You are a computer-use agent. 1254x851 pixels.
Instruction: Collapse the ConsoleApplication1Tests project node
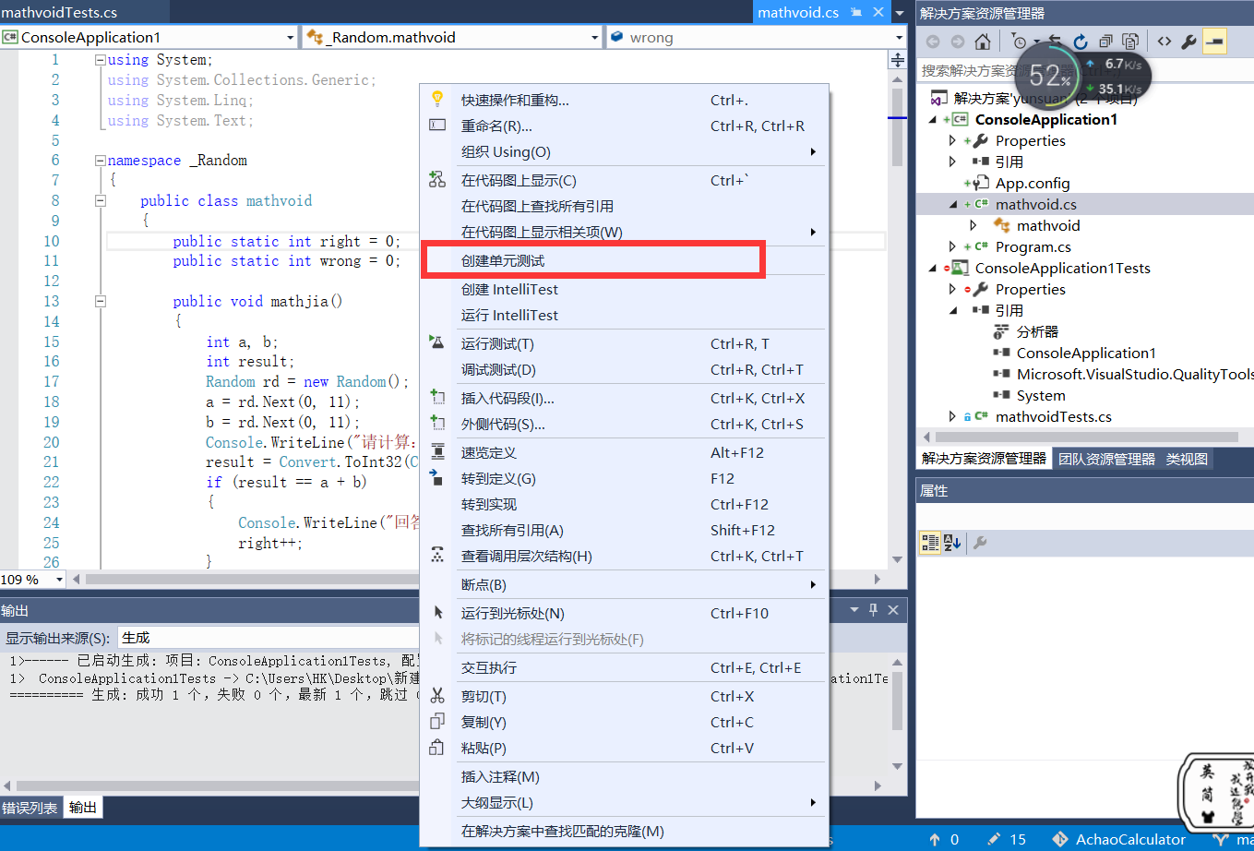[x=933, y=269]
